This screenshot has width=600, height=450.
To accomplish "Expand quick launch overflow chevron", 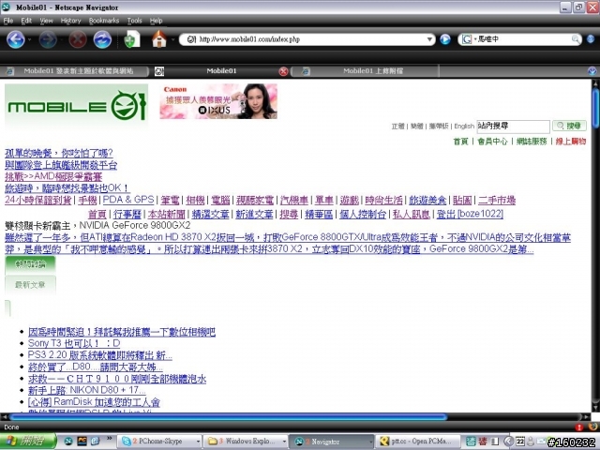I will pos(109,439).
